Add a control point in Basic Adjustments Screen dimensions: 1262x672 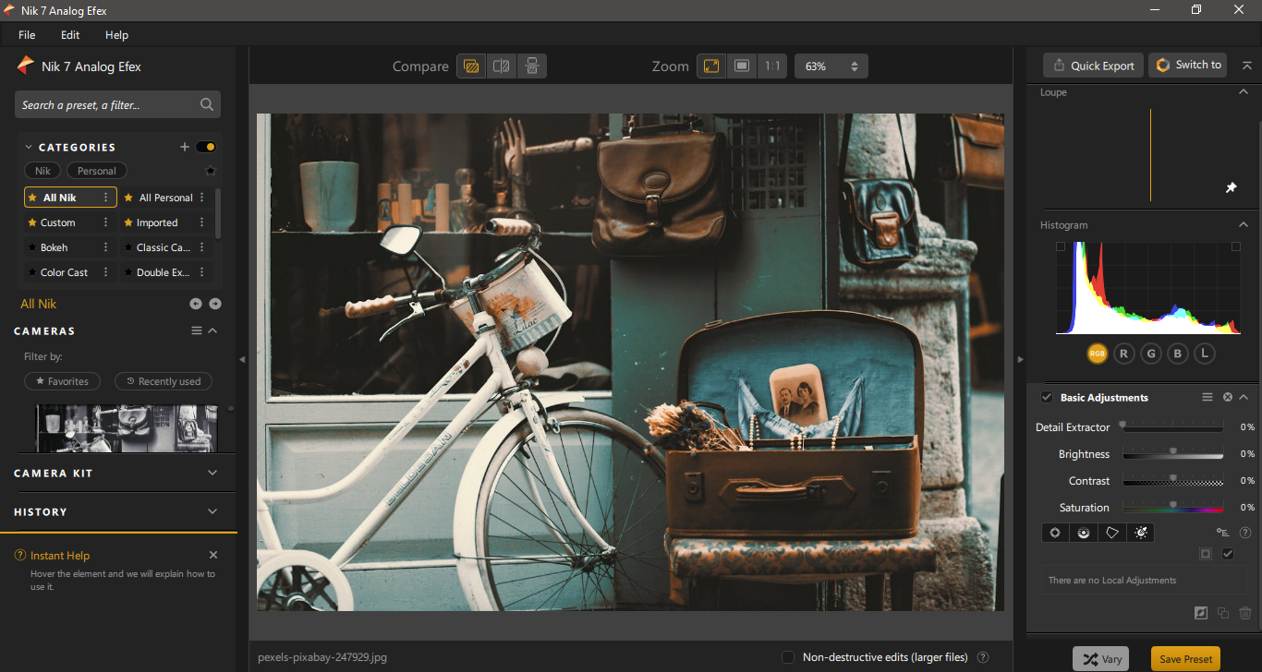(x=1054, y=533)
